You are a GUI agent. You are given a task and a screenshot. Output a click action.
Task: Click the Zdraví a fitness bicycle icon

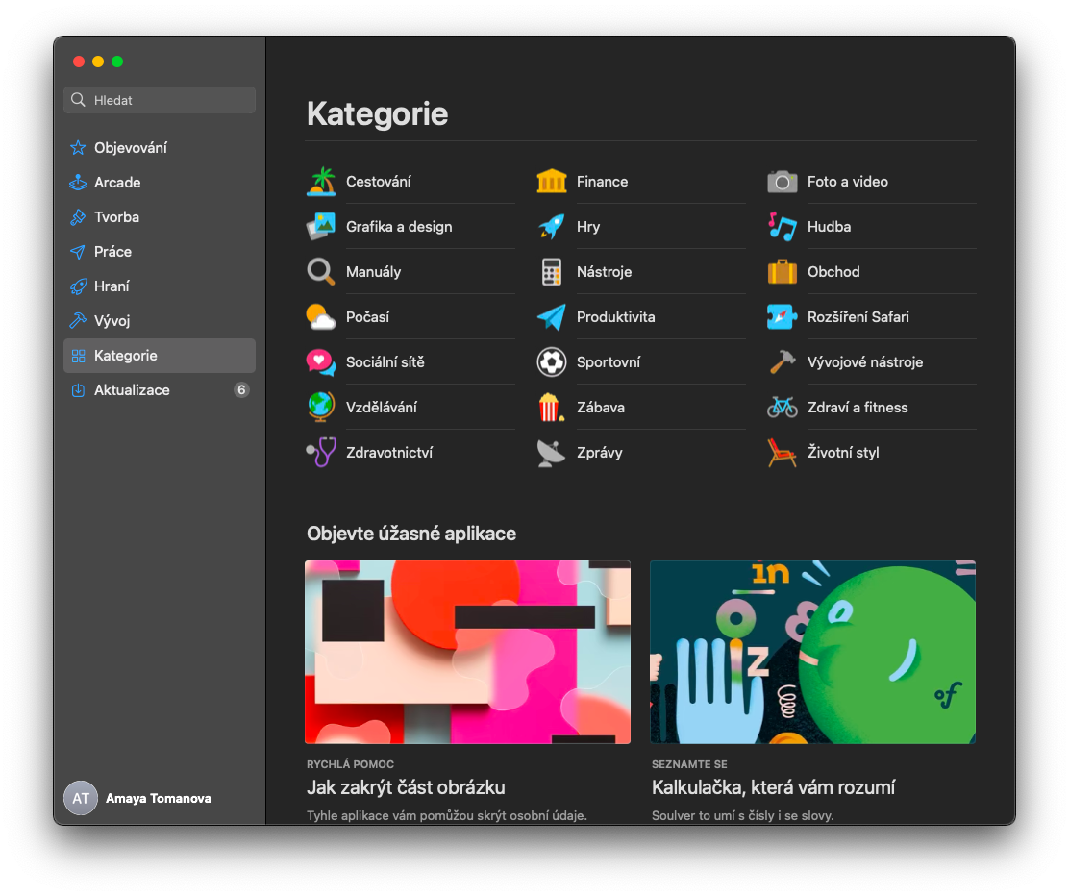click(x=783, y=408)
